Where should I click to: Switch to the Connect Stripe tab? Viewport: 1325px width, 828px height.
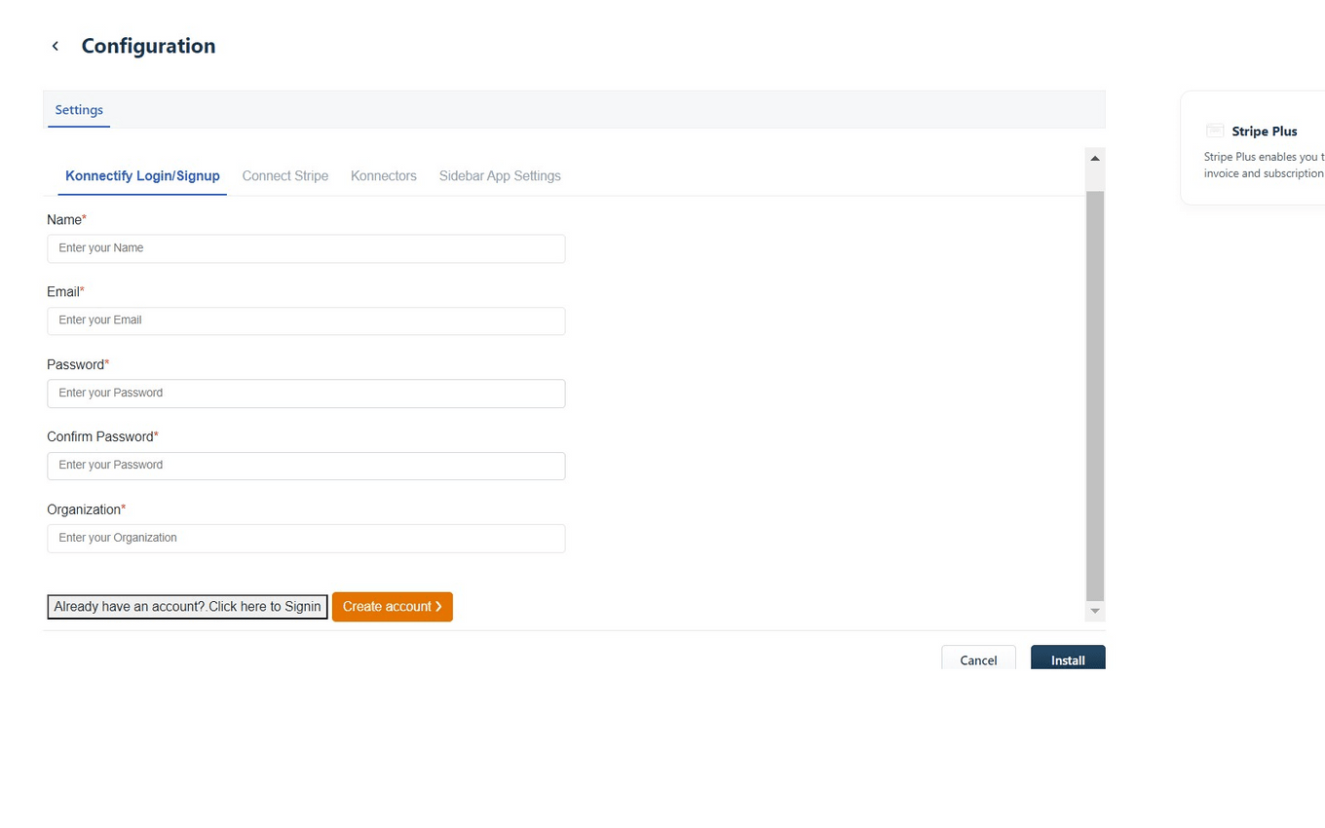pos(284,175)
